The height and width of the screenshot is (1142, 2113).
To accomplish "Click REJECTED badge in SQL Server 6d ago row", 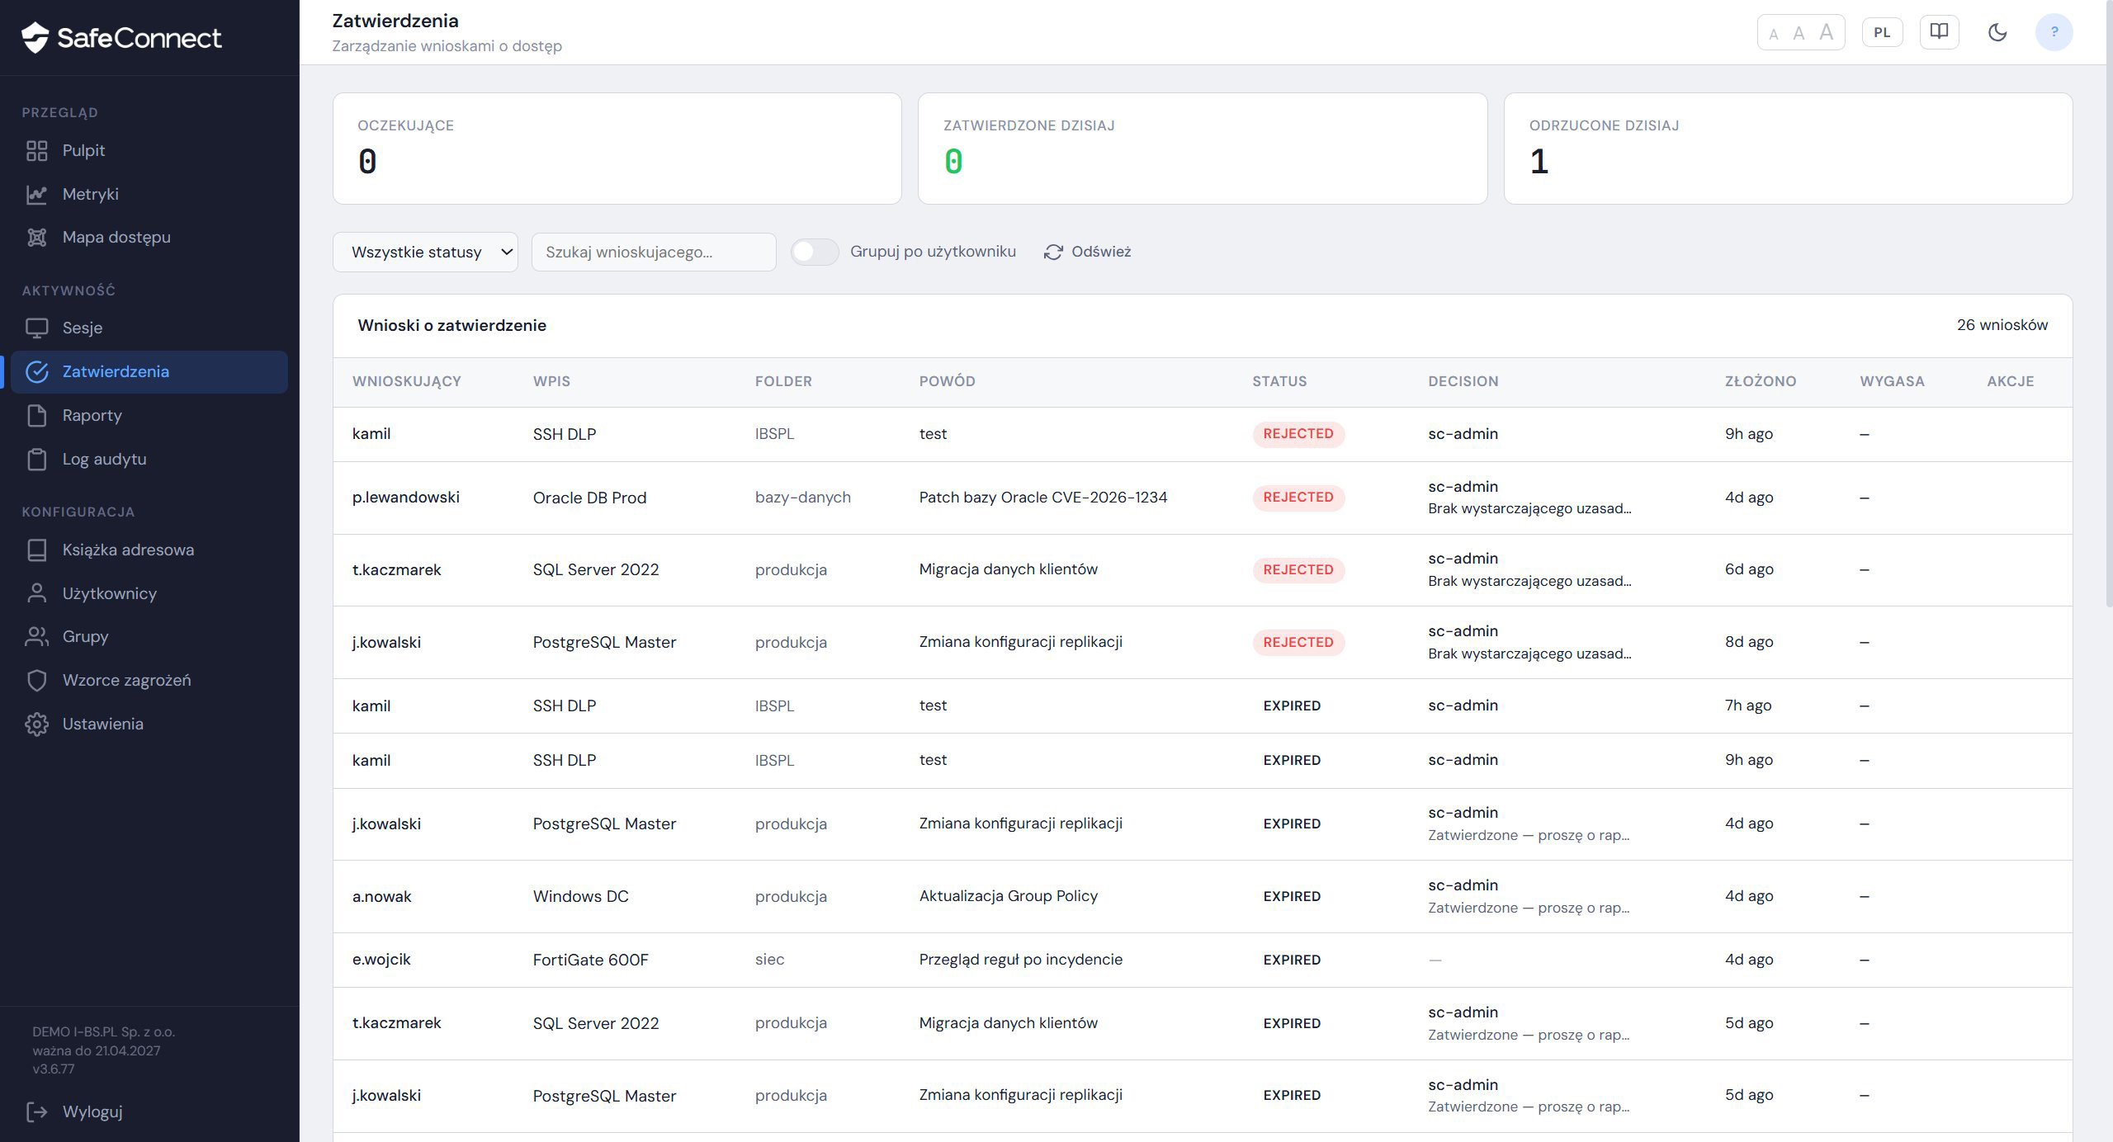I will coord(1298,570).
